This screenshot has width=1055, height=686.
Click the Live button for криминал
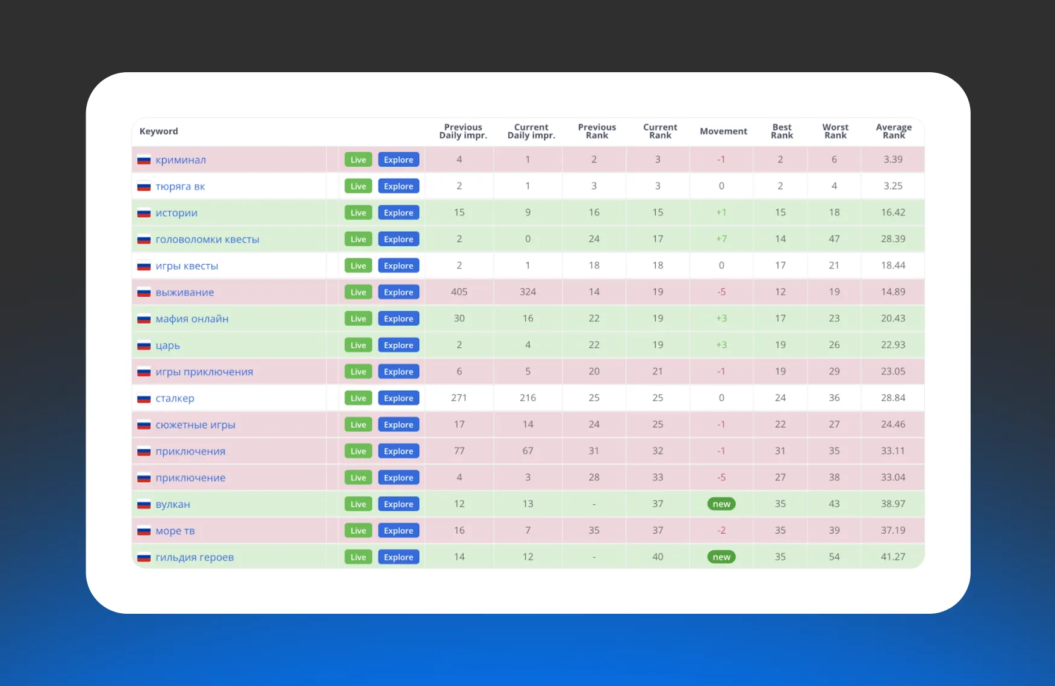pos(358,160)
